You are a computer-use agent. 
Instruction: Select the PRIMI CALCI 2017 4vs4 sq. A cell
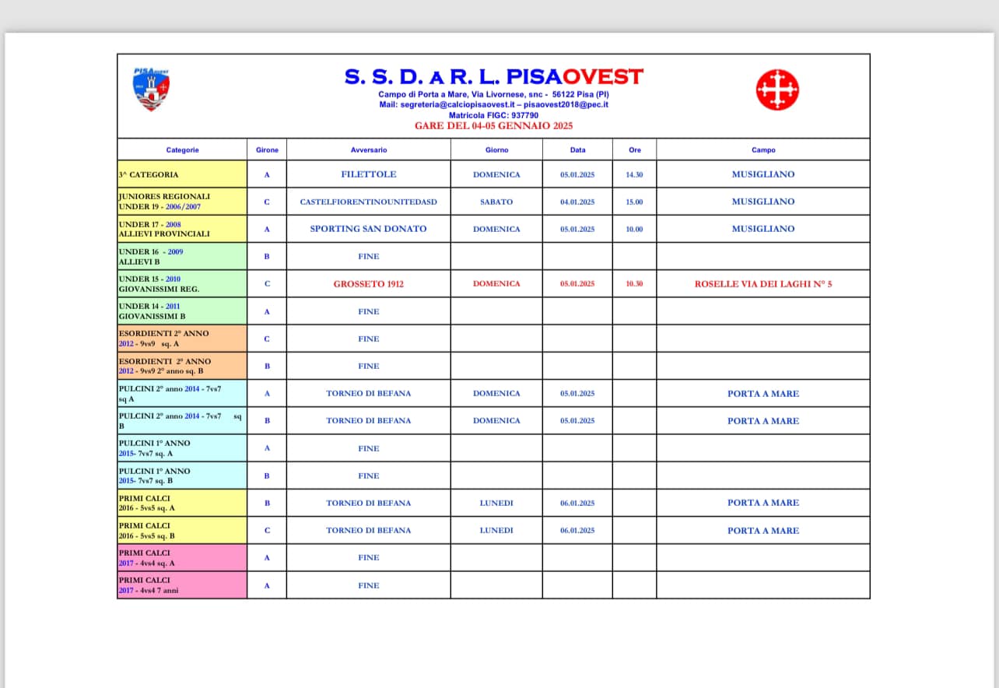182,557
